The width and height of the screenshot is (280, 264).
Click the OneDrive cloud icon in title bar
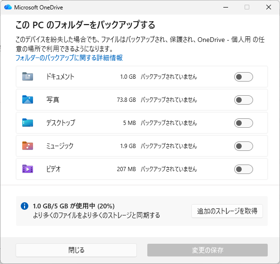[x=8, y=8]
